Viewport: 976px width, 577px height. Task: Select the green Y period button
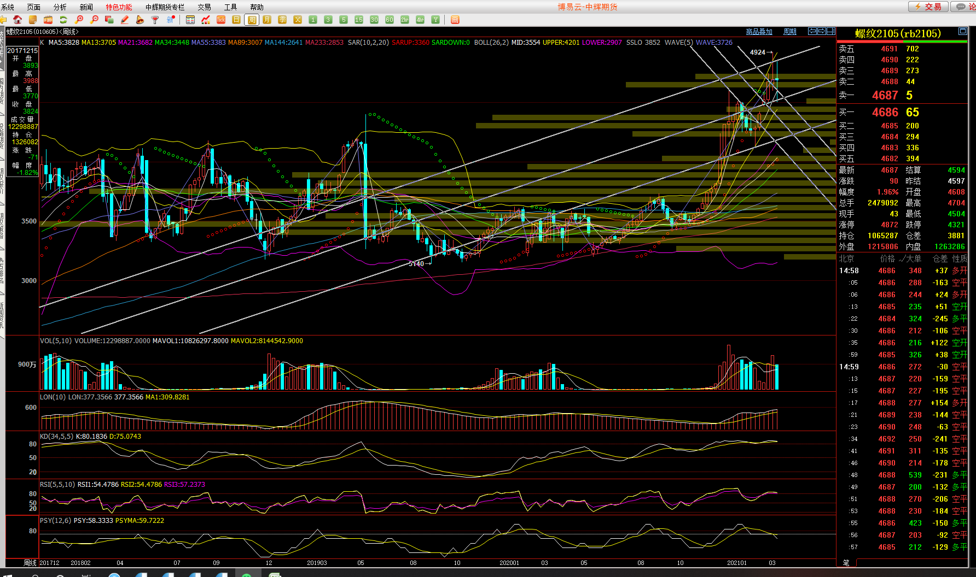point(435,20)
